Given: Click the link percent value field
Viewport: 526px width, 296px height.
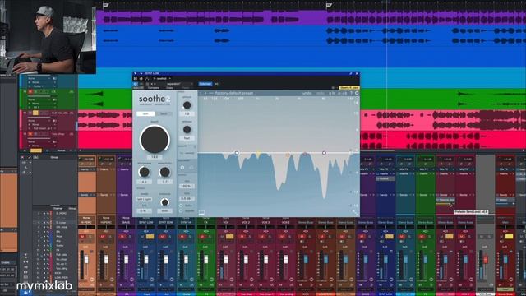Looking at the screenshot, I should click(144, 211).
